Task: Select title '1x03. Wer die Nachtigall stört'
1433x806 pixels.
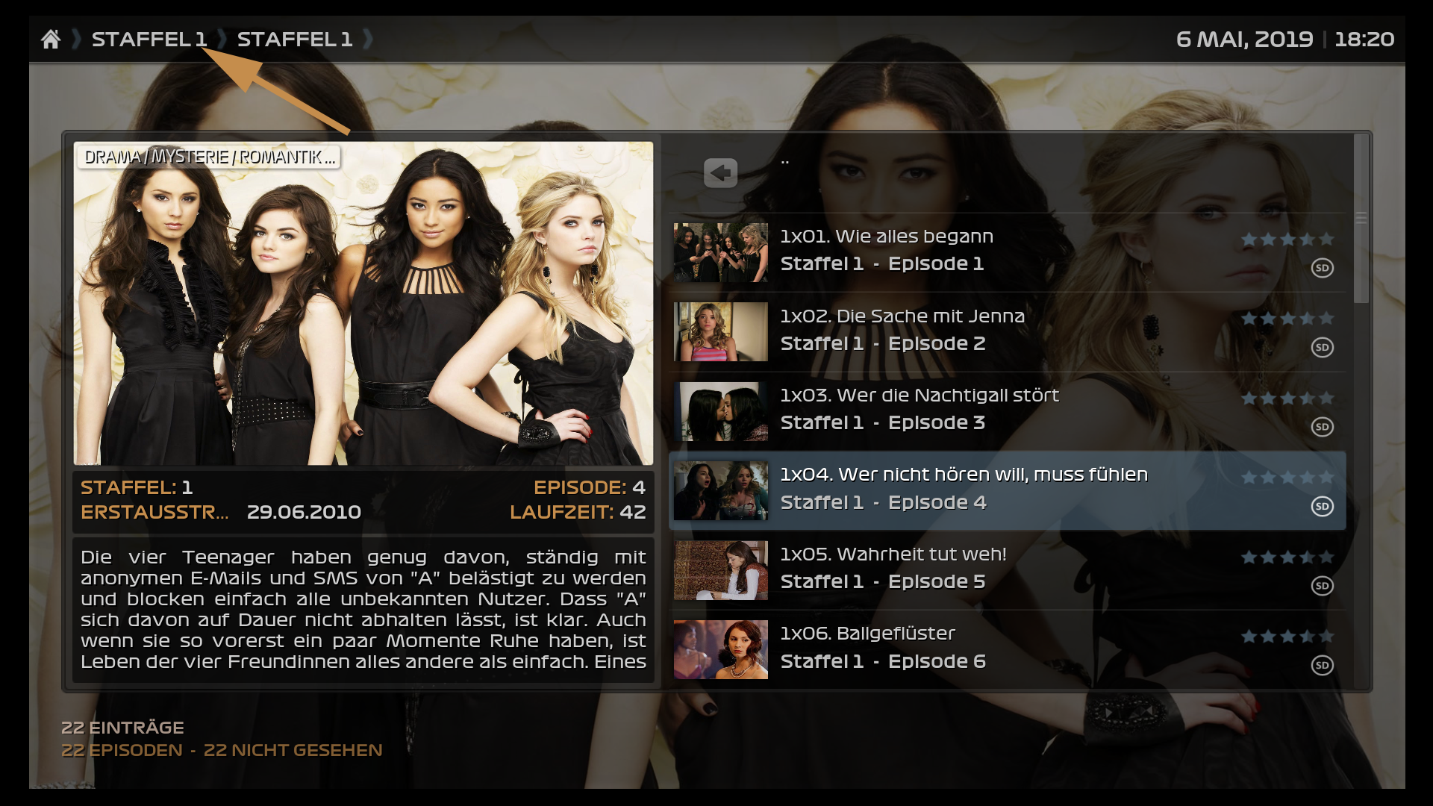Action: point(920,396)
